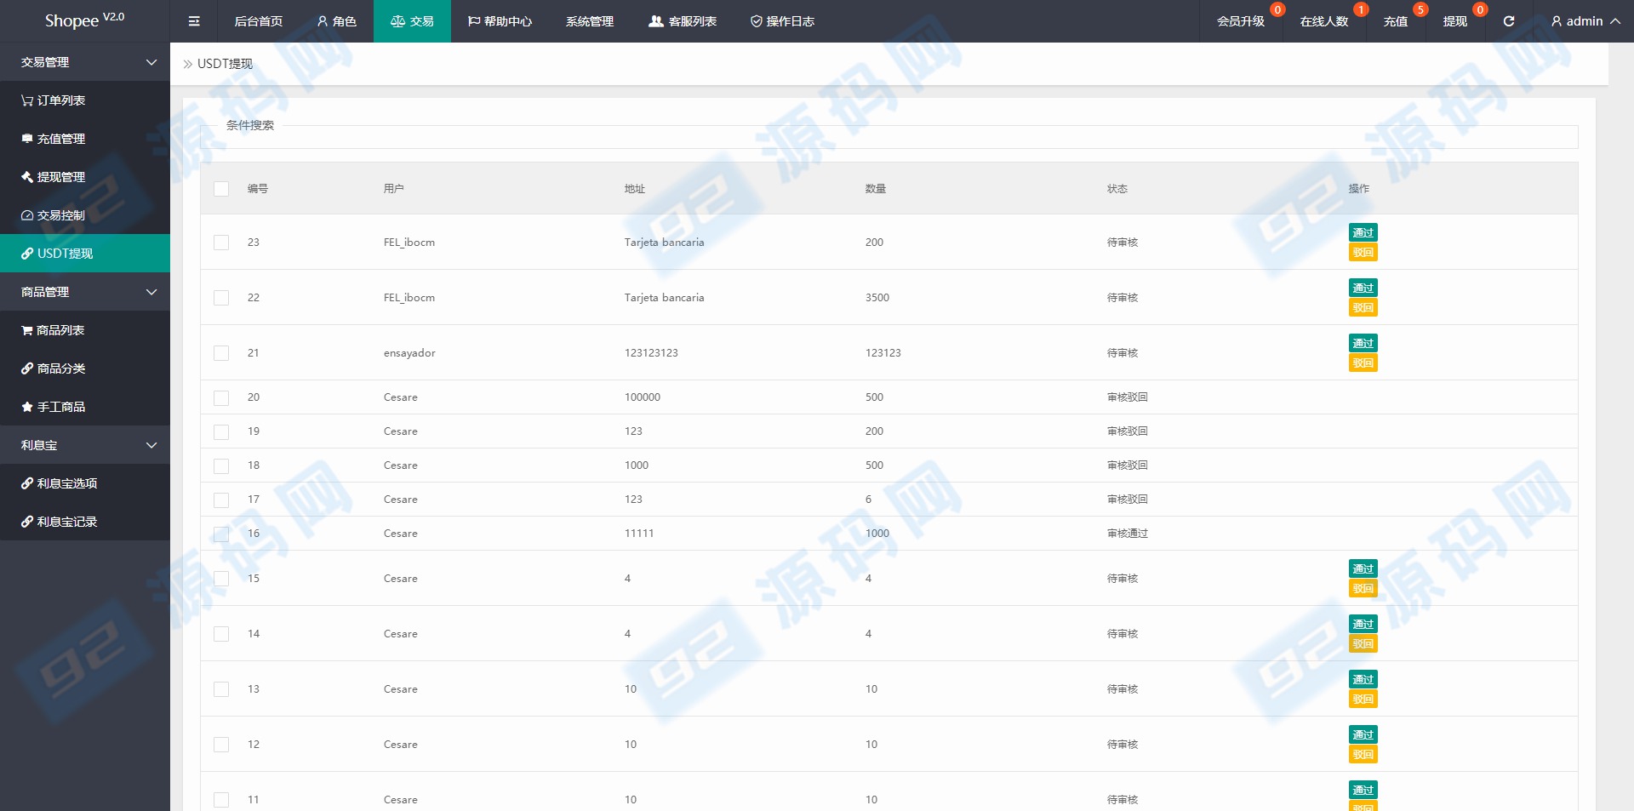Approve withdrawal 23 with 通过 button
This screenshot has height=811, width=1634.
click(1363, 232)
